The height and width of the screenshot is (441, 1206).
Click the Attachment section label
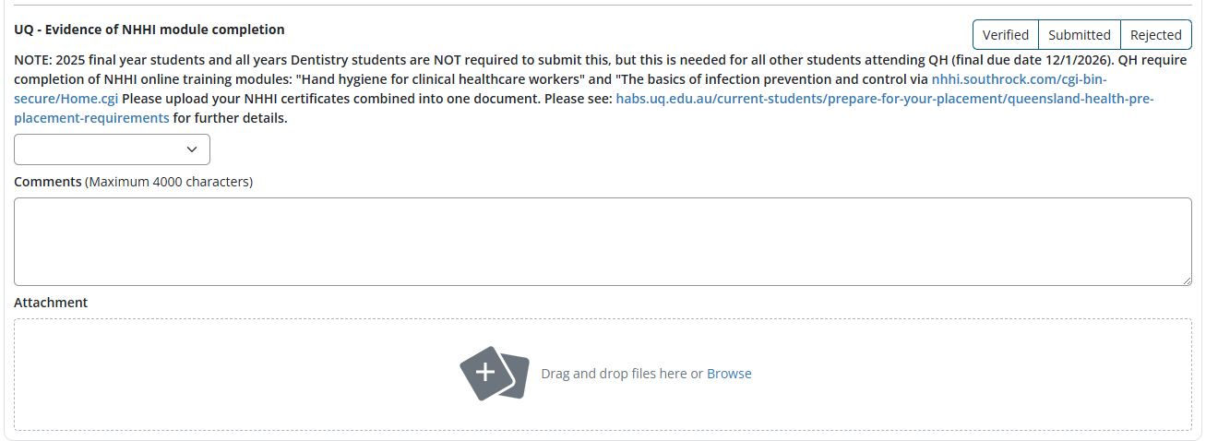pyautogui.click(x=51, y=303)
